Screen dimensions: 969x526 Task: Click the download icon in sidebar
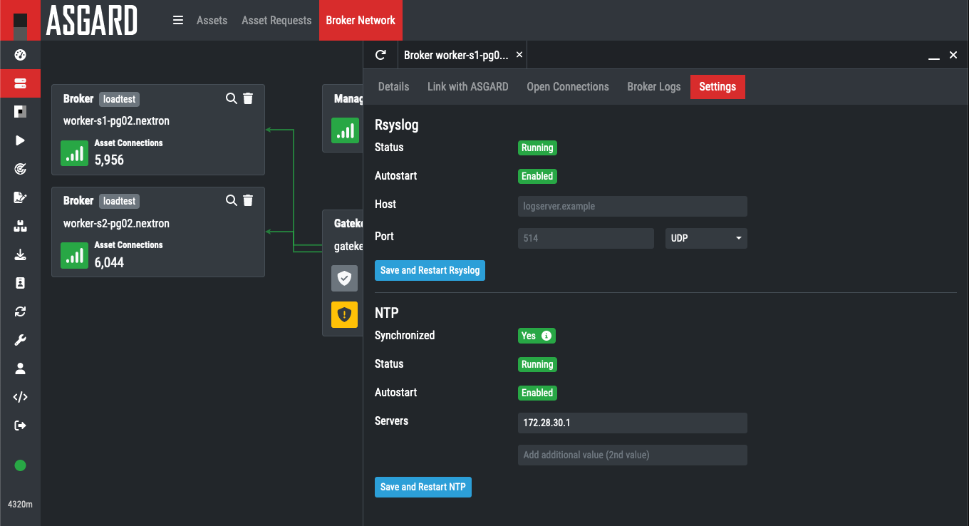[20, 254]
